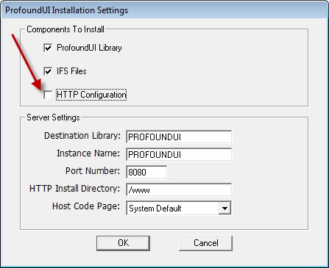This screenshot has width=329, height=268.
Task: Uncheck the IFS Files checkbox
Action: tap(48, 71)
